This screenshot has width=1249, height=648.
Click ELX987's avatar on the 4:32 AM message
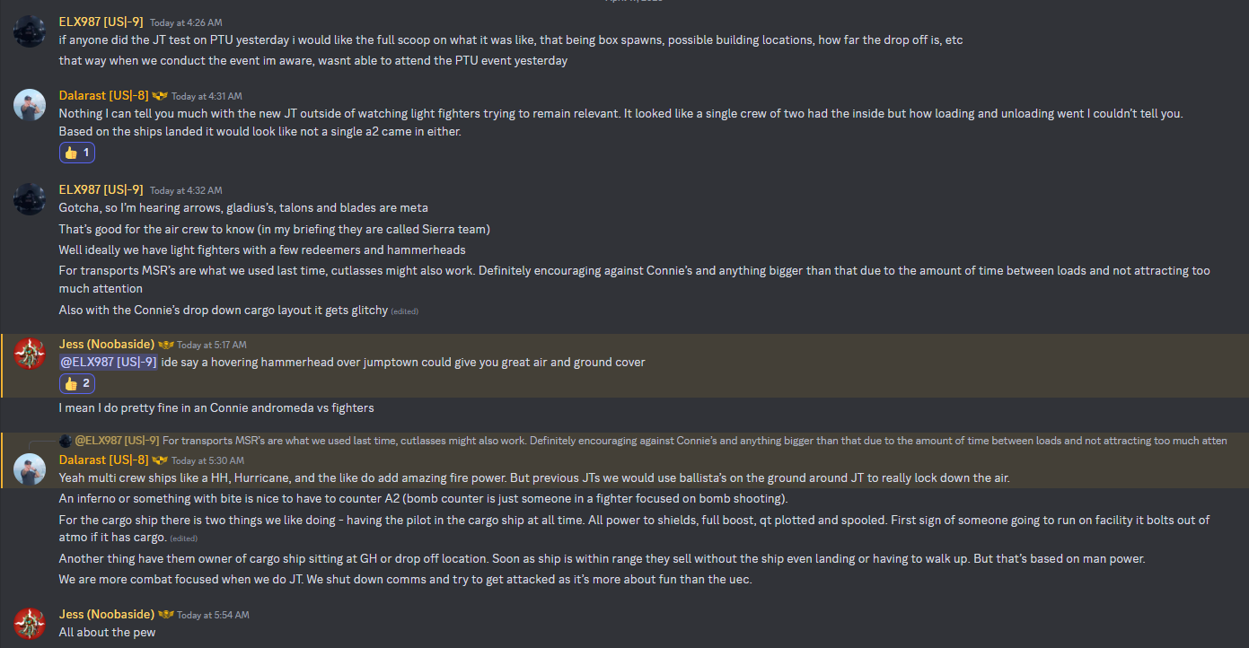29,198
